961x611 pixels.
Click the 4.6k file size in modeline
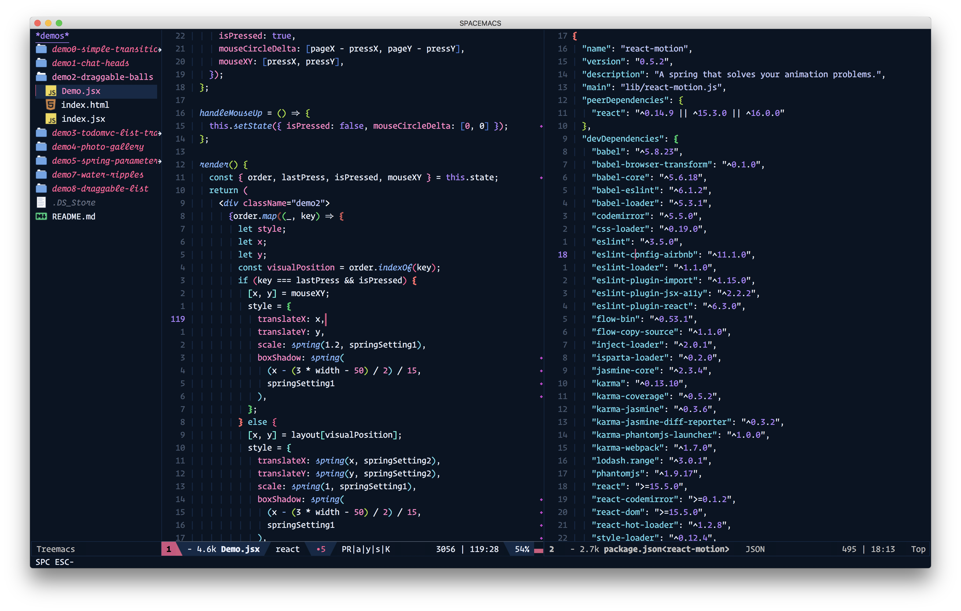tap(206, 549)
